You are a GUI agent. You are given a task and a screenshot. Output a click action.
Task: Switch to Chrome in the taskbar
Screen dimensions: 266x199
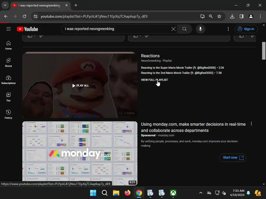tap(139, 193)
